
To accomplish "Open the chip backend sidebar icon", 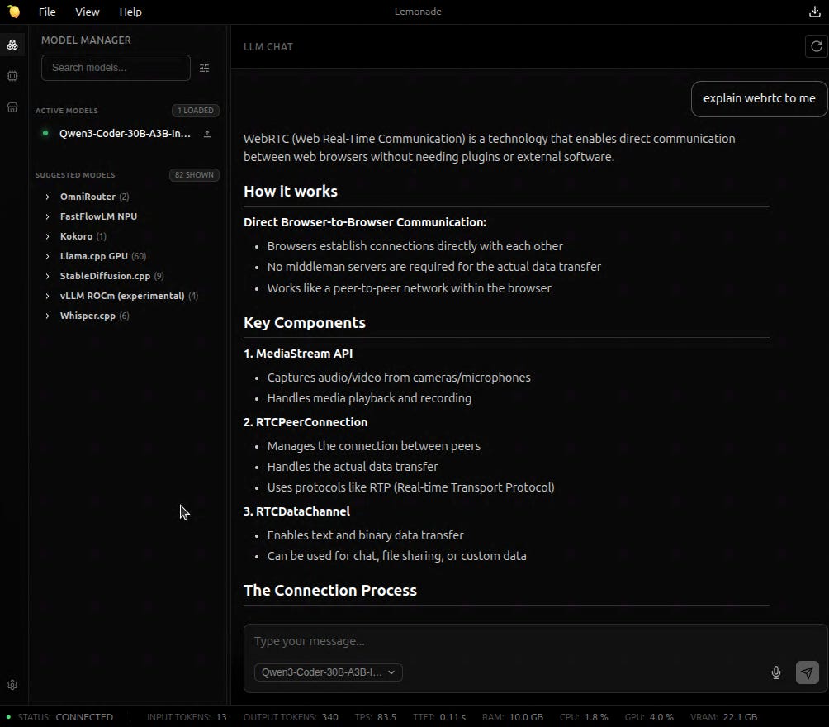I will point(12,76).
